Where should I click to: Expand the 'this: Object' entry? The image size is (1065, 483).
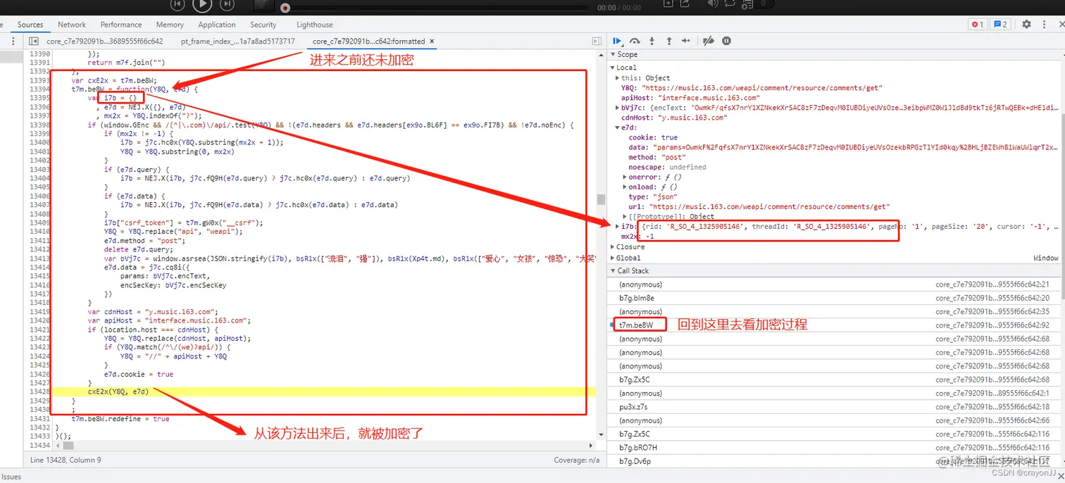pos(618,78)
